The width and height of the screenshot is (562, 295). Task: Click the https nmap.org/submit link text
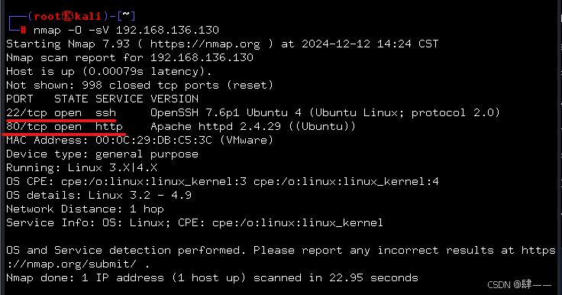281,257
